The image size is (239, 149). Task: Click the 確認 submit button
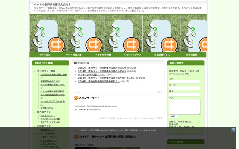tap(173, 116)
